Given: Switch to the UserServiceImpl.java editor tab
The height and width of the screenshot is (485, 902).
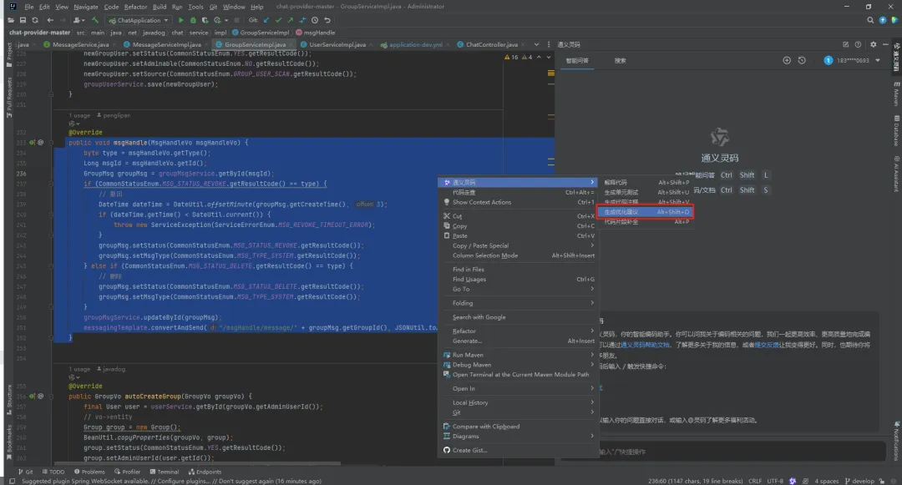Looking at the screenshot, I should tap(337, 44).
